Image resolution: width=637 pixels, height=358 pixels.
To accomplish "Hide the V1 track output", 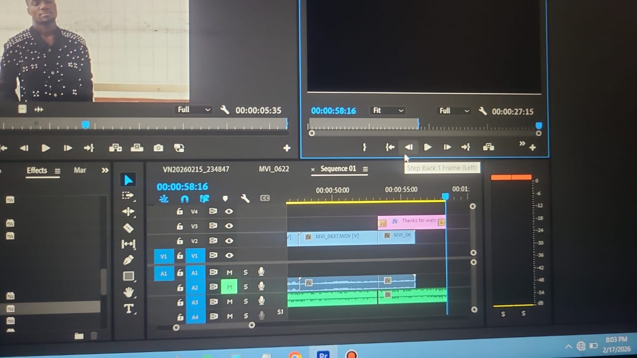I will pyautogui.click(x=229, y=256).
